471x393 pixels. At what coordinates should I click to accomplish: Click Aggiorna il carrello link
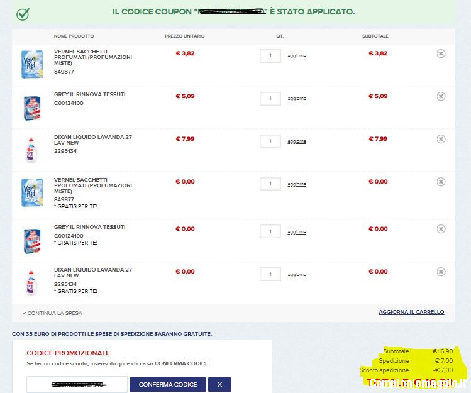pos(411,312)
